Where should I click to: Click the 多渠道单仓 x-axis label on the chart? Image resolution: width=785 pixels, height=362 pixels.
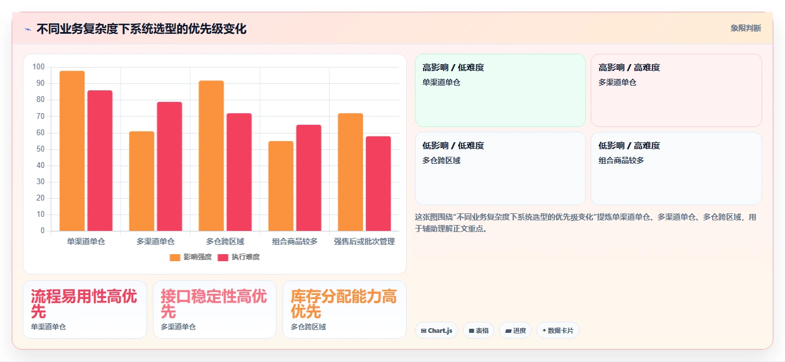155,241
